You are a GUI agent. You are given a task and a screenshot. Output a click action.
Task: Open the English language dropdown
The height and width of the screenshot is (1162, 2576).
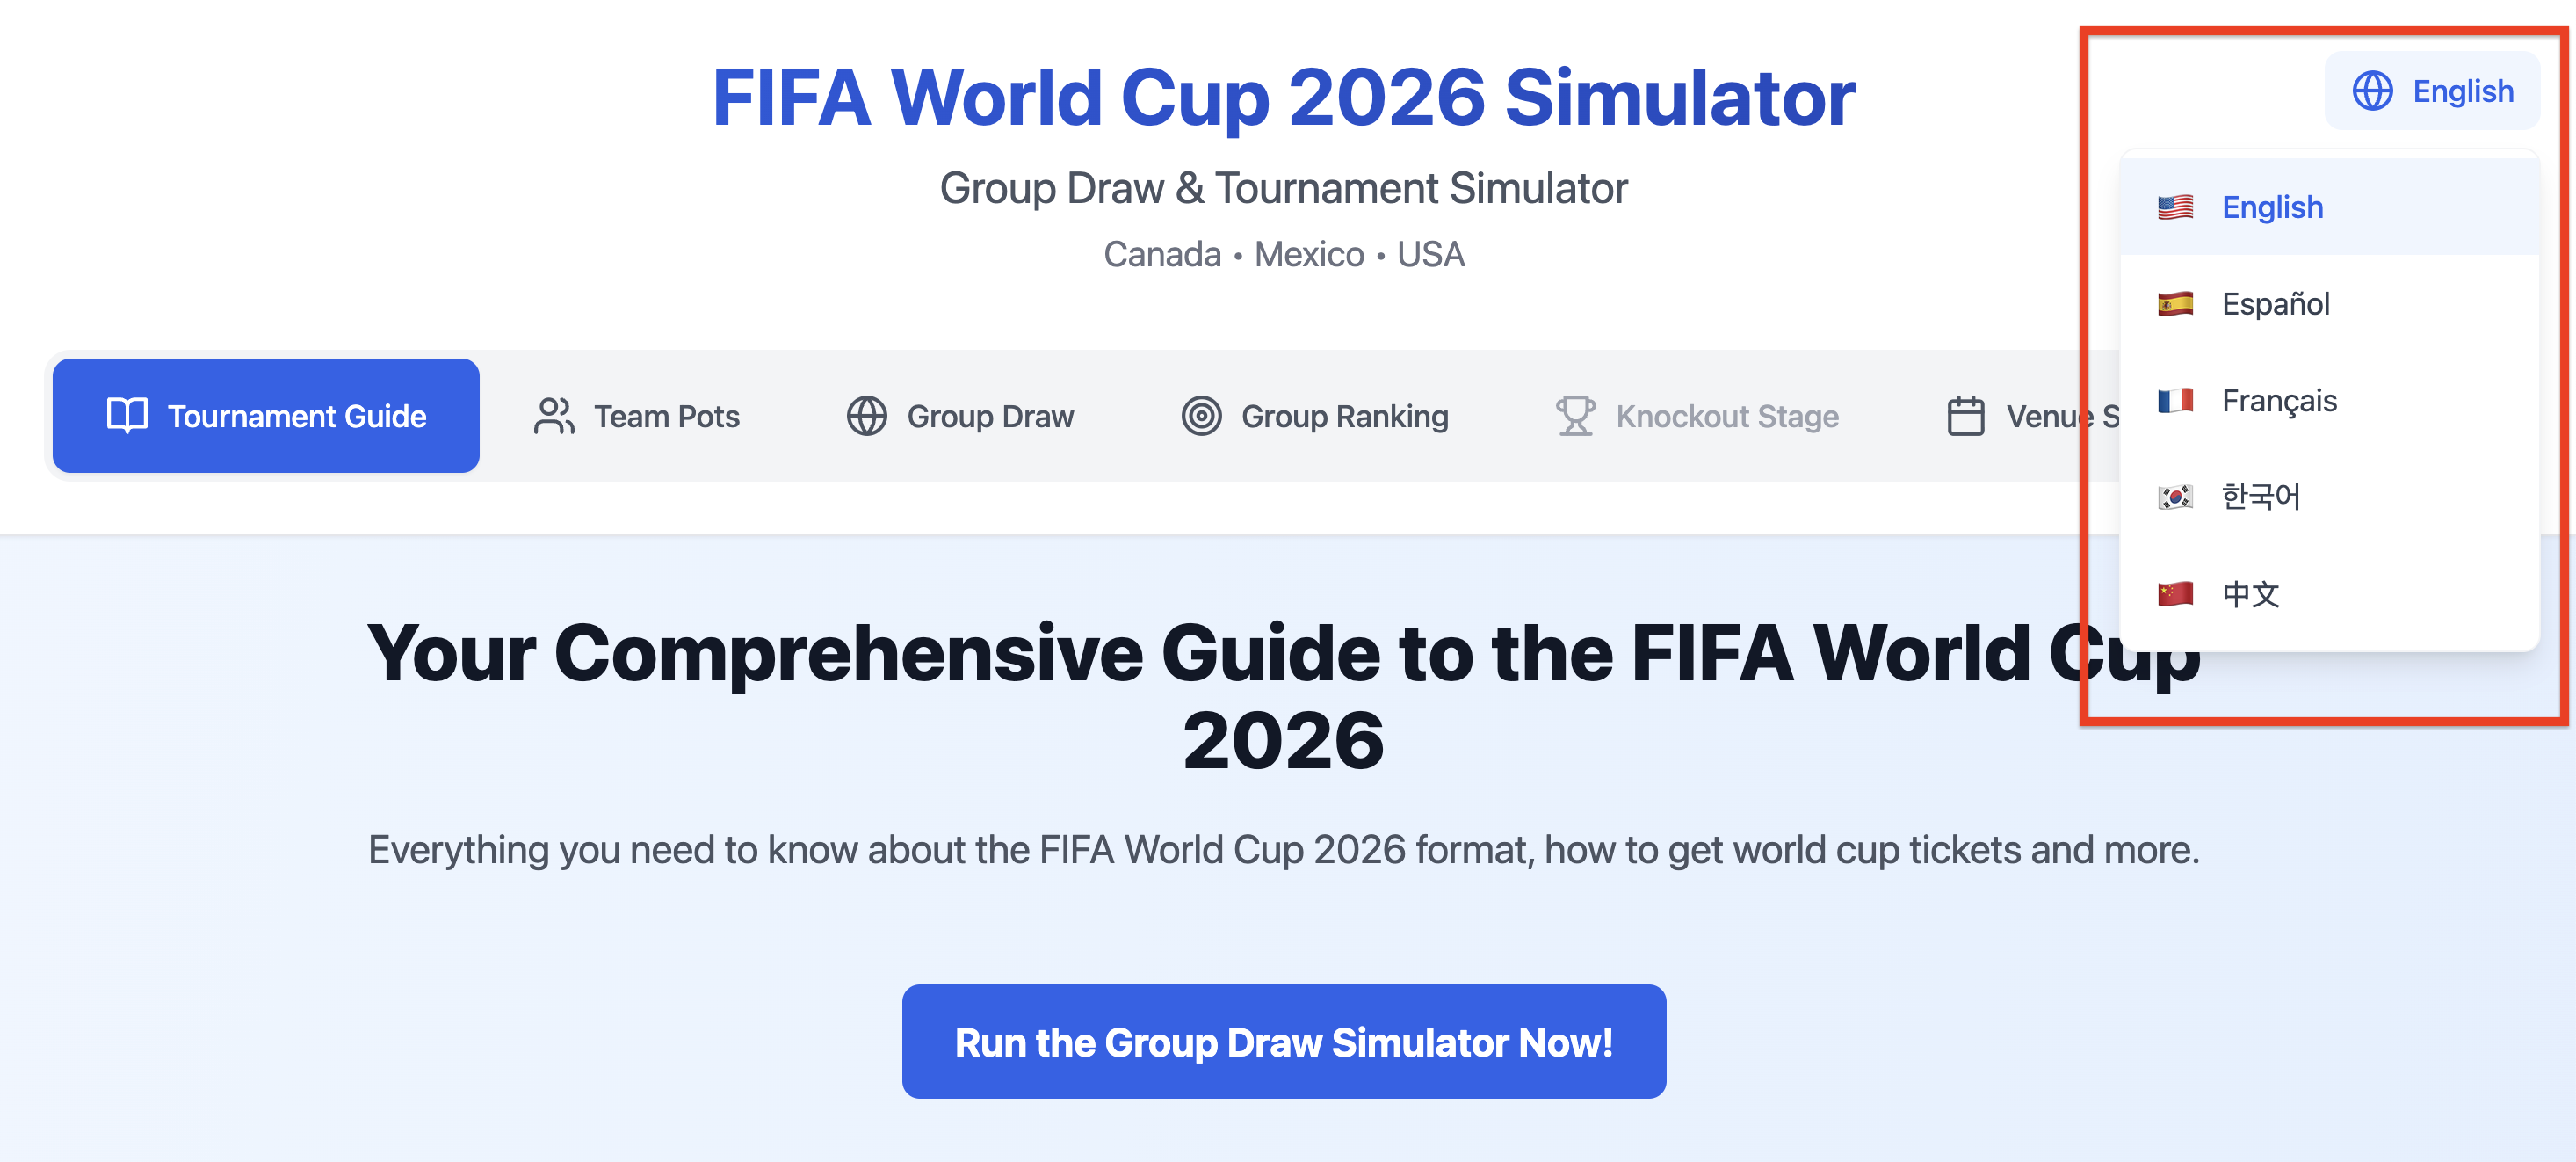(x=2433, y=91)
